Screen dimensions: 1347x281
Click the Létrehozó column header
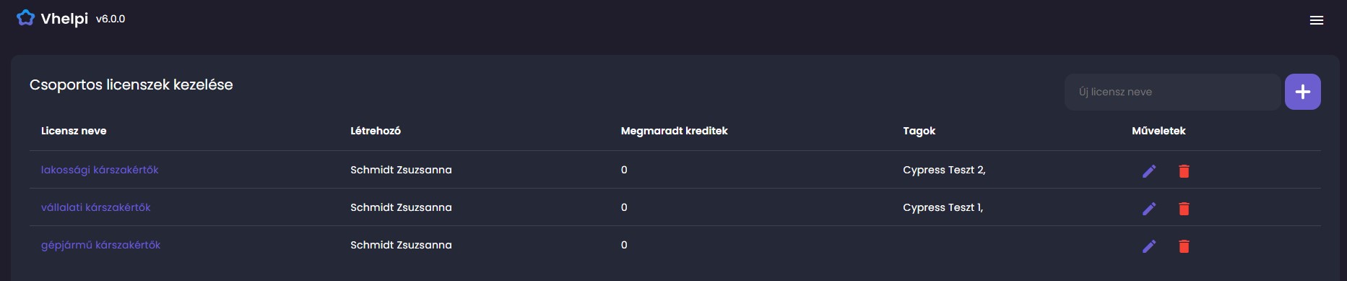376,131
